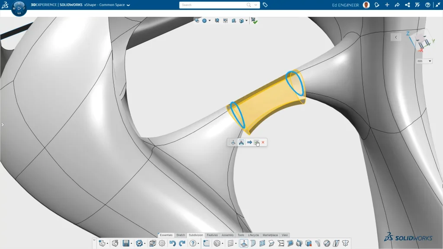This screenshot has width=443, height=249.
Task: Click the red X in floating context toolbar
Action: coord(263,142)
